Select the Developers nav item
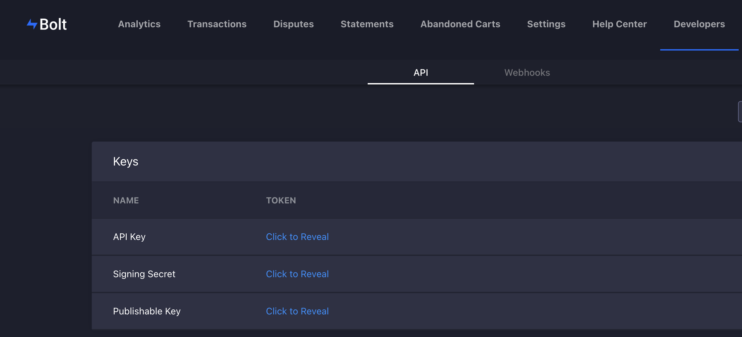This screenshot has width=742, height=337. (x=699, y=24)
